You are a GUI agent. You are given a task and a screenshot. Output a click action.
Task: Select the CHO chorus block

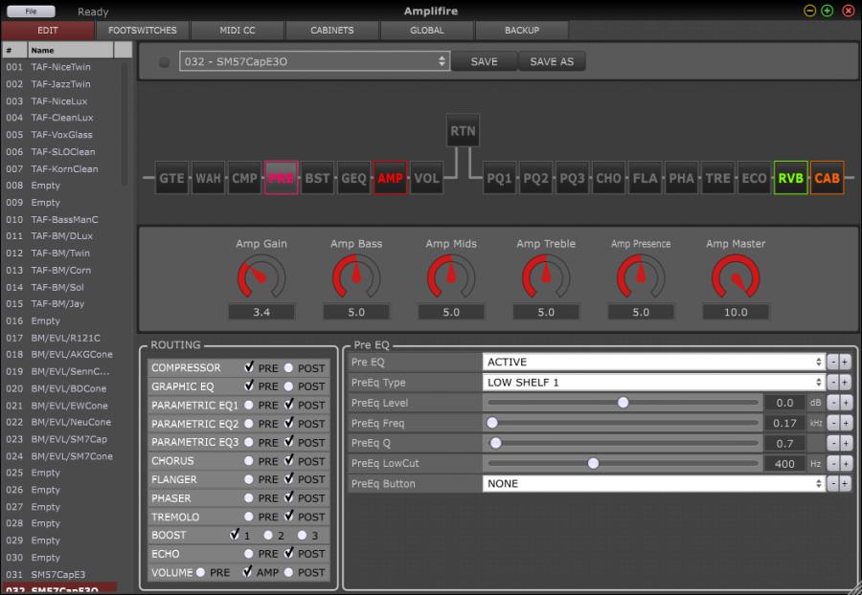tap(608, 178)
